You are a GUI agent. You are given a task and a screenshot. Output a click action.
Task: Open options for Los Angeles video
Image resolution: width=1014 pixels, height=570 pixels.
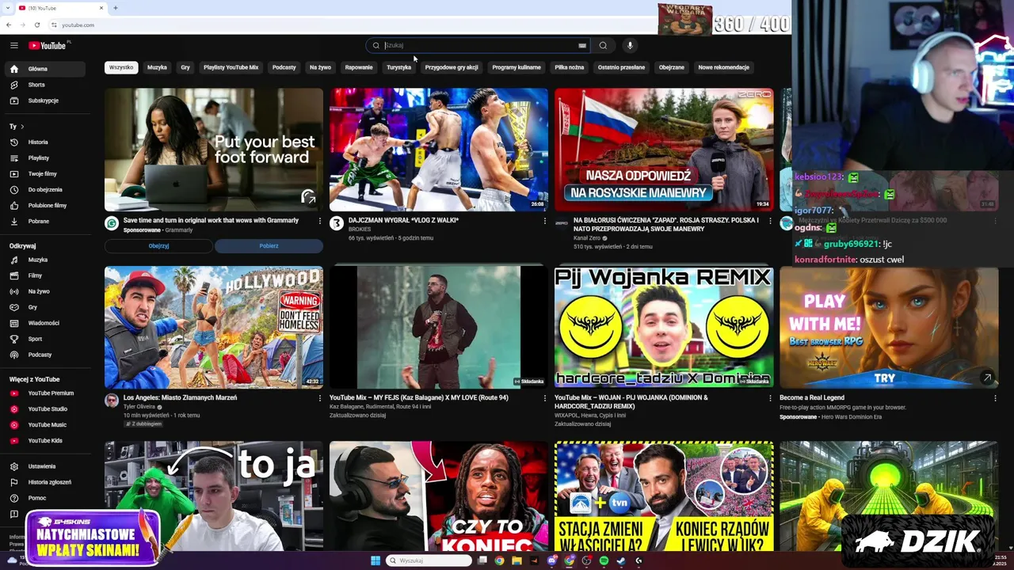tap(320, 398)
